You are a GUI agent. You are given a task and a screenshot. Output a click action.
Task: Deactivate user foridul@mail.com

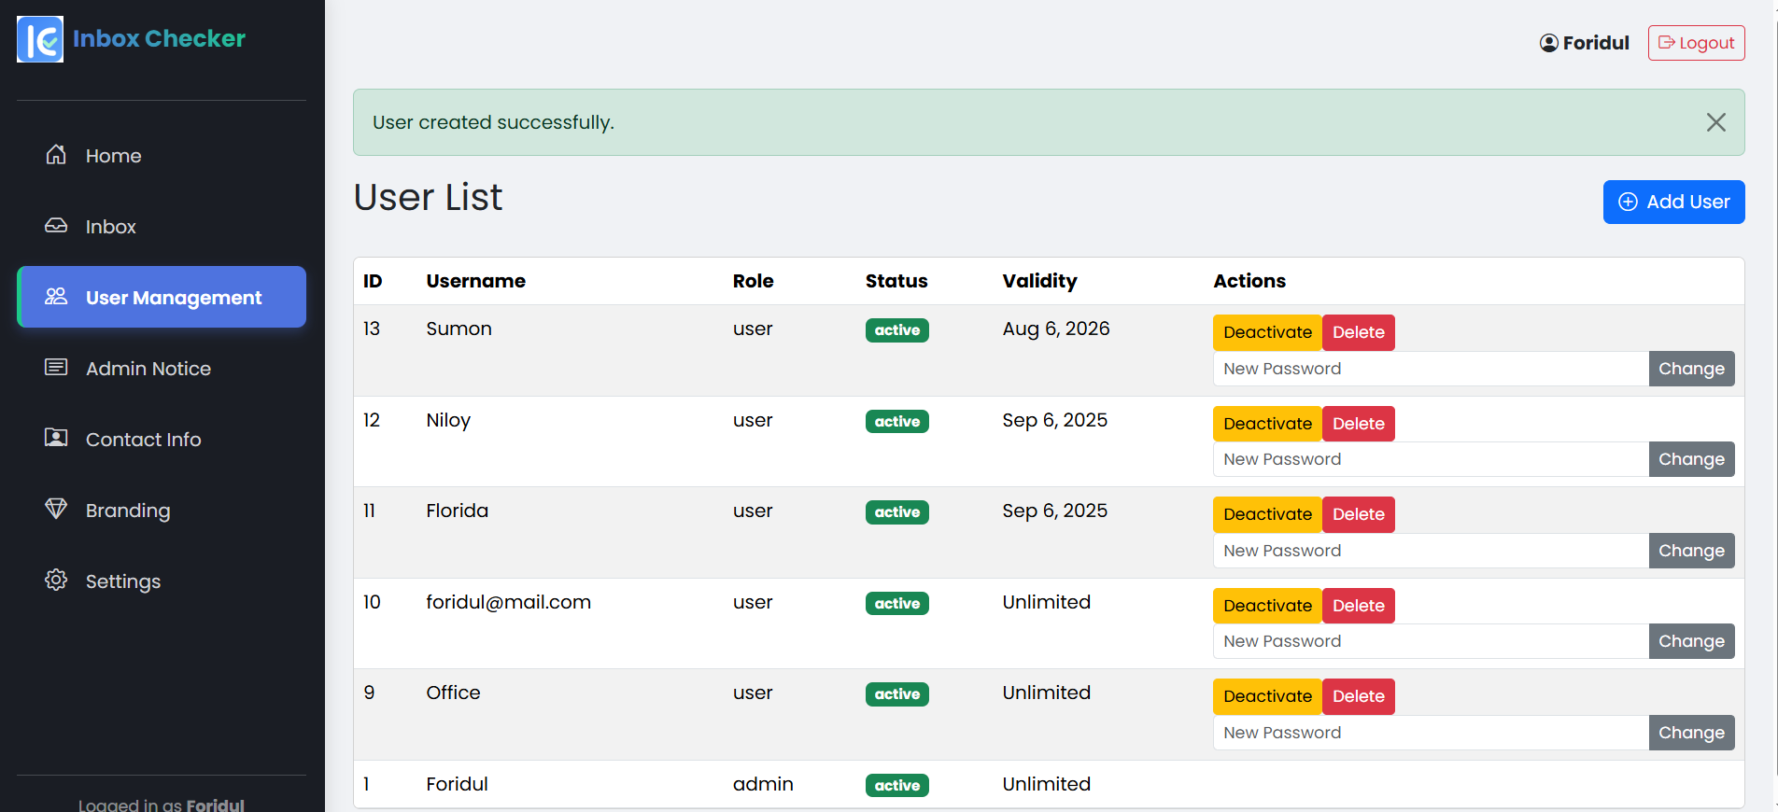(1267, 606)
